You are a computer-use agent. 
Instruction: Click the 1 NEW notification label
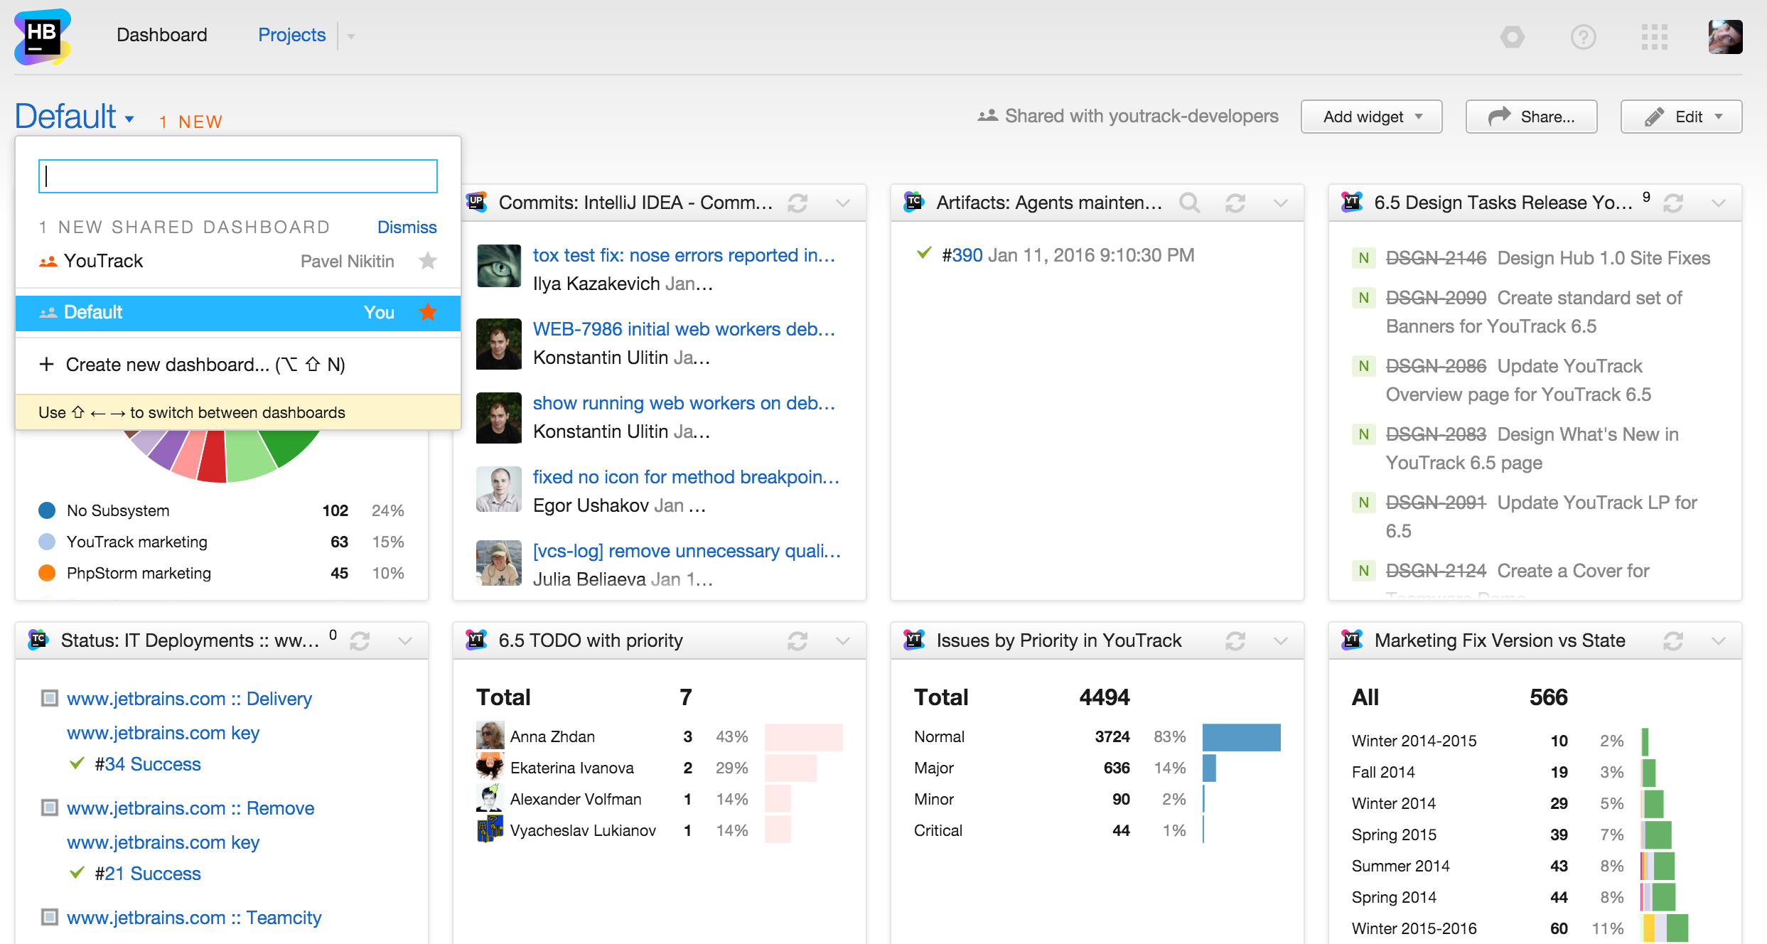point(191,122)
